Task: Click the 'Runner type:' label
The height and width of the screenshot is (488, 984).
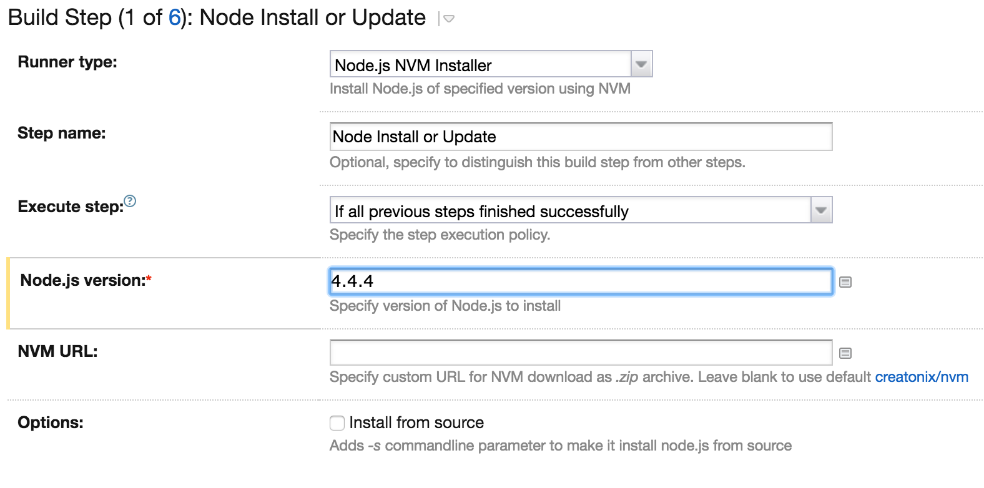Action: (x=67, y=62)
